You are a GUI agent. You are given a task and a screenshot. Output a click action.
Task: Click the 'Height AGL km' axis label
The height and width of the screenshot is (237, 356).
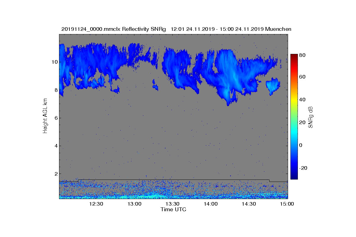(x=45, y=116)
